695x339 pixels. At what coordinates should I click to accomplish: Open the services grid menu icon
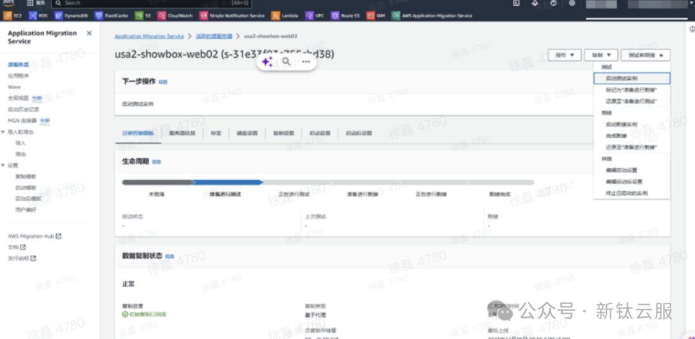pyautogui.click(x=30, y=3)
